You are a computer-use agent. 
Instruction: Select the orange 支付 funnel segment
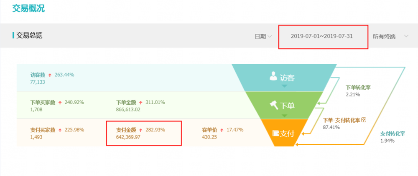click(x=284, y=133)
